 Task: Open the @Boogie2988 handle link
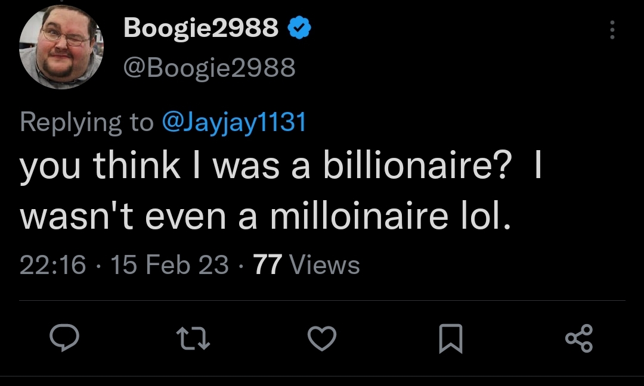pos(209,69)
